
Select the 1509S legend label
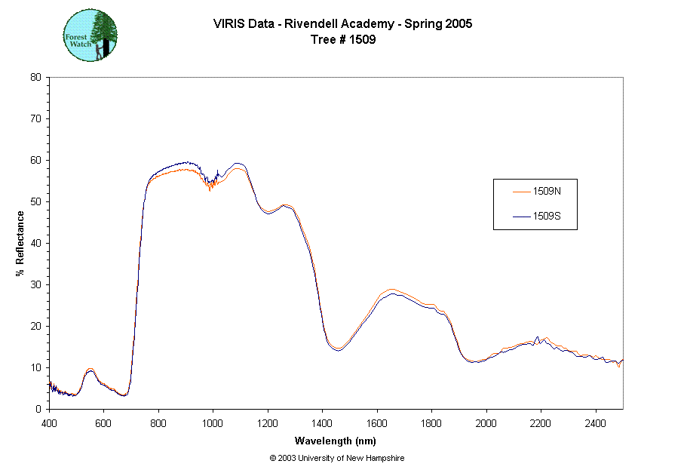[x=547, y=217]
